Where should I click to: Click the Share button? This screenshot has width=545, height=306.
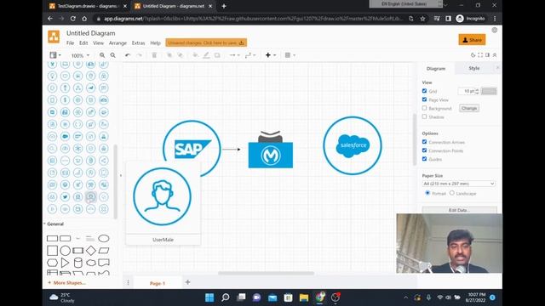tap(472, 40)
